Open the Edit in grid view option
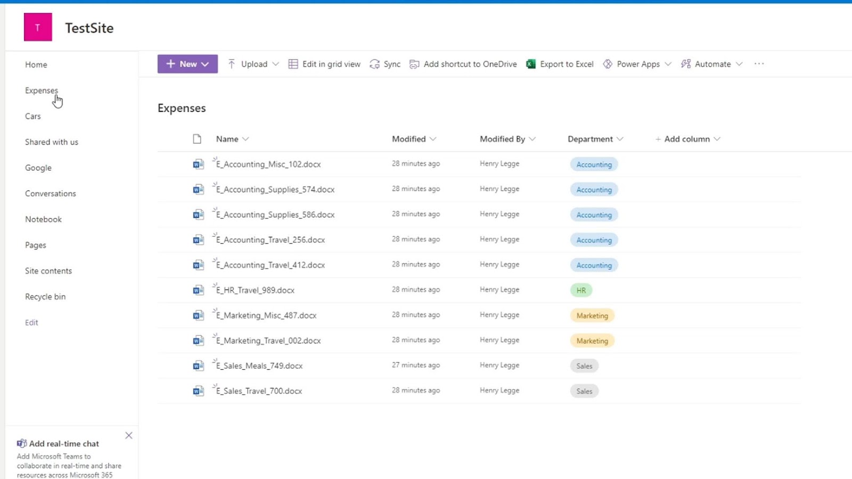 coord(324,64)
